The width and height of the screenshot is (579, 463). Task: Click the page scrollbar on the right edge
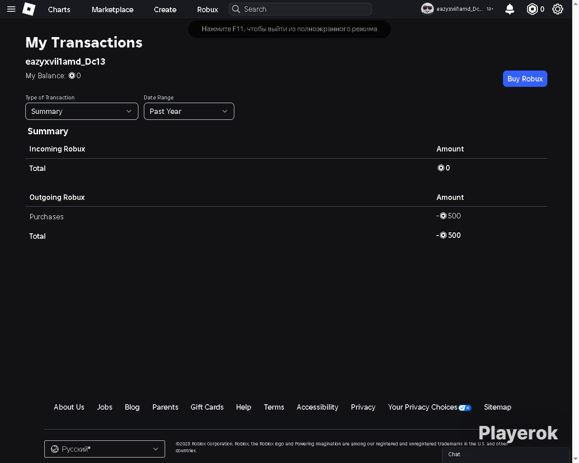[x=575, y=231]
